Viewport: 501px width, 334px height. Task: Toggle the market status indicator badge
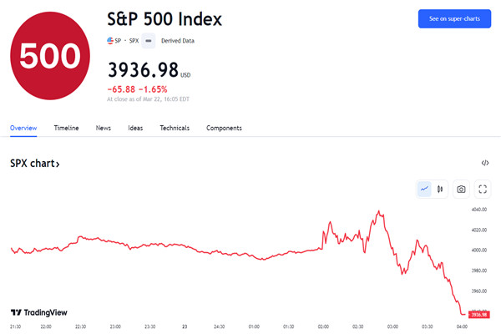point(149,41)
